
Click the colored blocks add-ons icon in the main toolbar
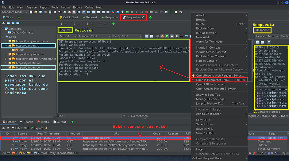(113, 12)
